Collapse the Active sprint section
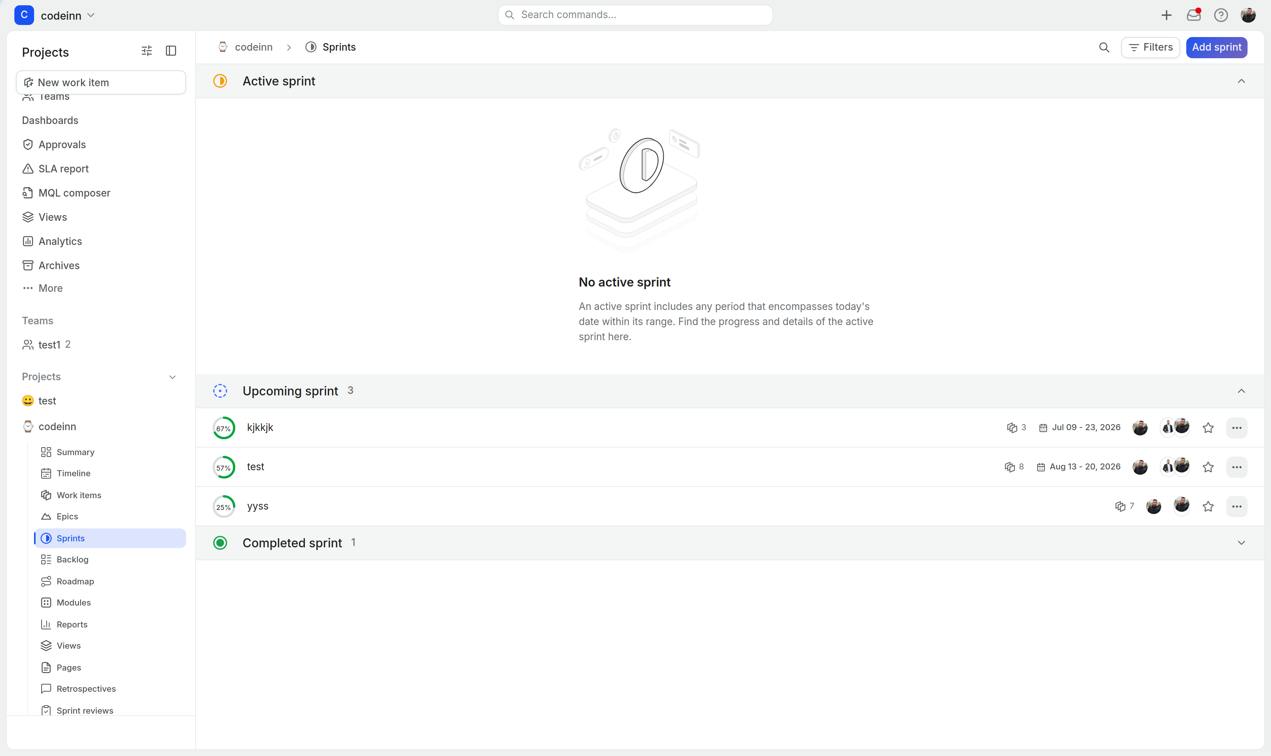1271x756 pixels. pos(1241,81)
